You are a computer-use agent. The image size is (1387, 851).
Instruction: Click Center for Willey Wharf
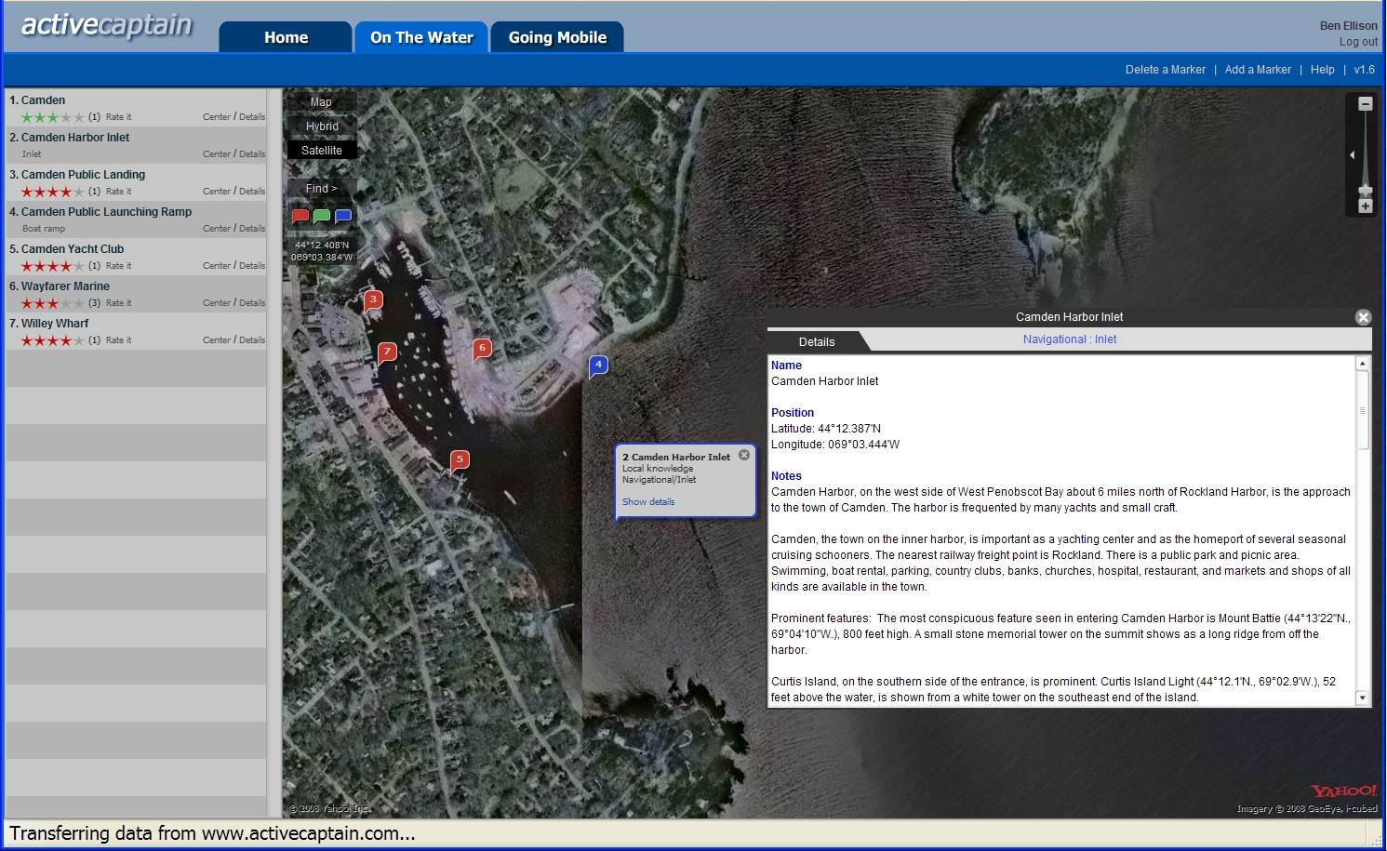click(217, 340)
